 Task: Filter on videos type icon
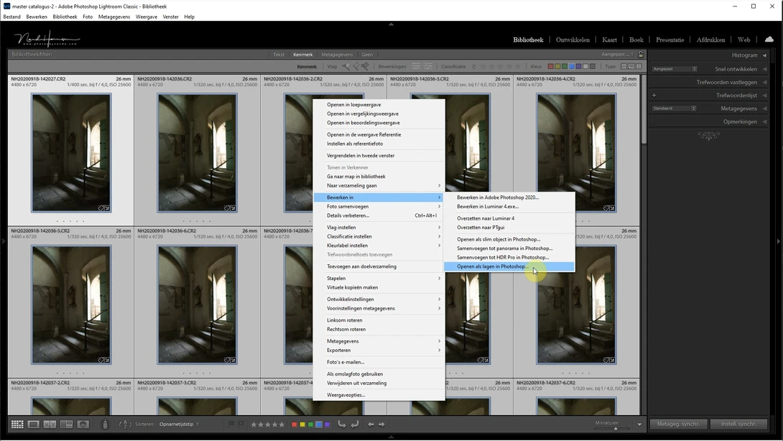click(x=639, y=66)
